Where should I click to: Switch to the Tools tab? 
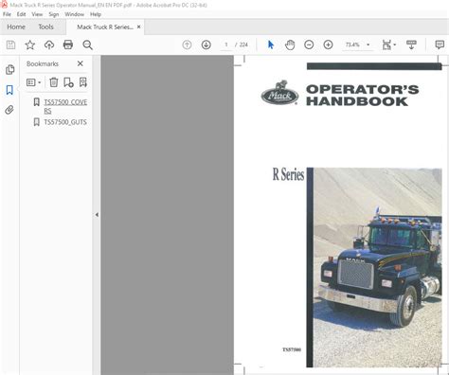tap(45, 27)
